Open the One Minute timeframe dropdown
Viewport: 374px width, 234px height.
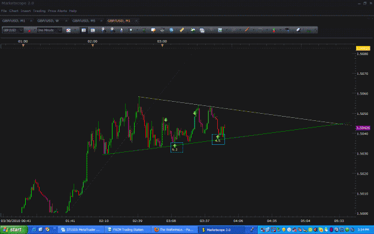[x=50, y=30]
